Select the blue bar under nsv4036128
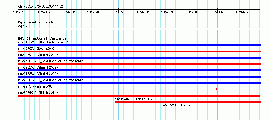 [139, 83]
